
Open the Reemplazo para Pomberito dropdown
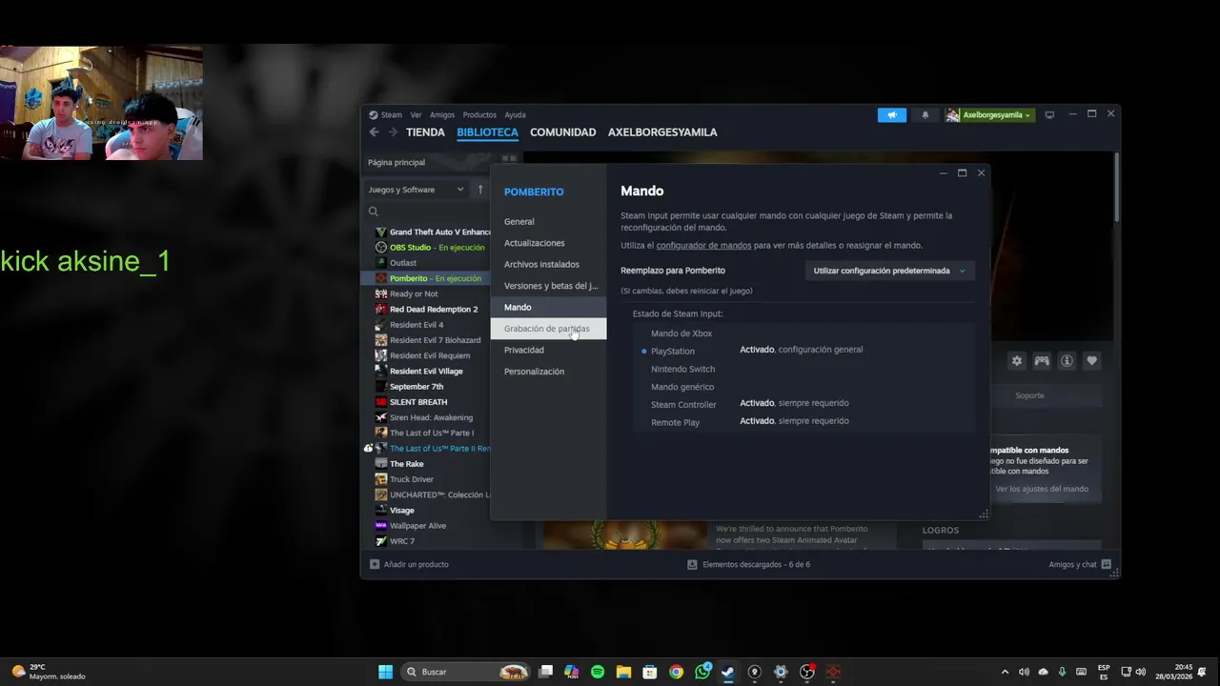coord(889,271)
